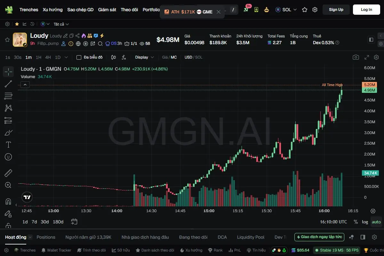This screenshot has height=256, width=384.
Task: Select the Text annotation tool
Action: pyautogui.click(x=8, y=145)
